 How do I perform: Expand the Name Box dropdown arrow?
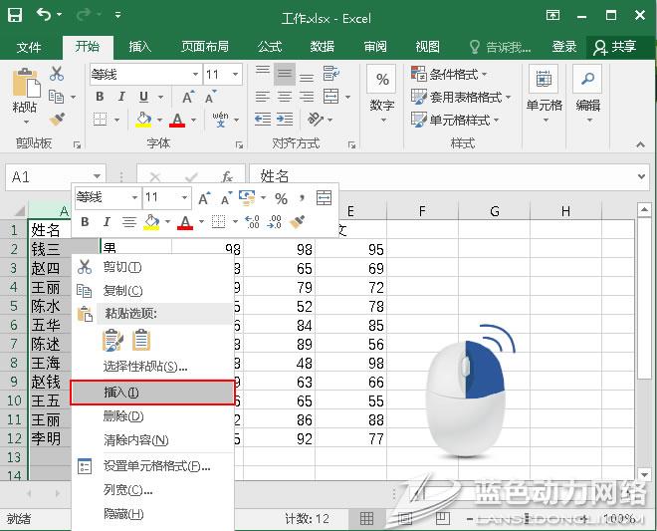coord(97,176)
